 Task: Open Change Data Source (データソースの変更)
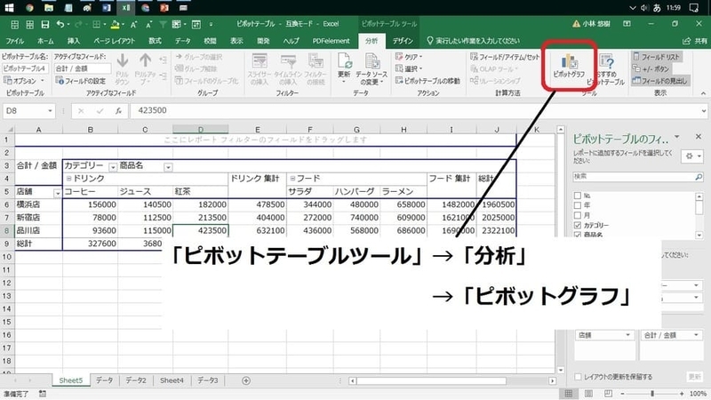click(x=371, y=68)
